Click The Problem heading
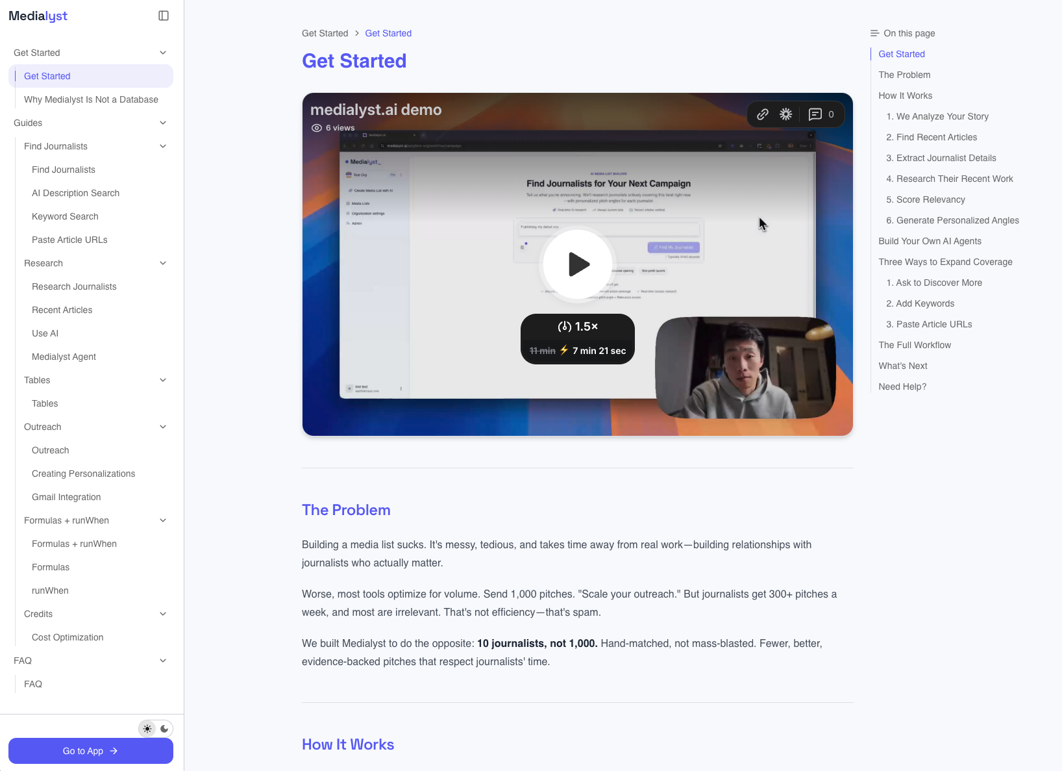 point(346,510)
